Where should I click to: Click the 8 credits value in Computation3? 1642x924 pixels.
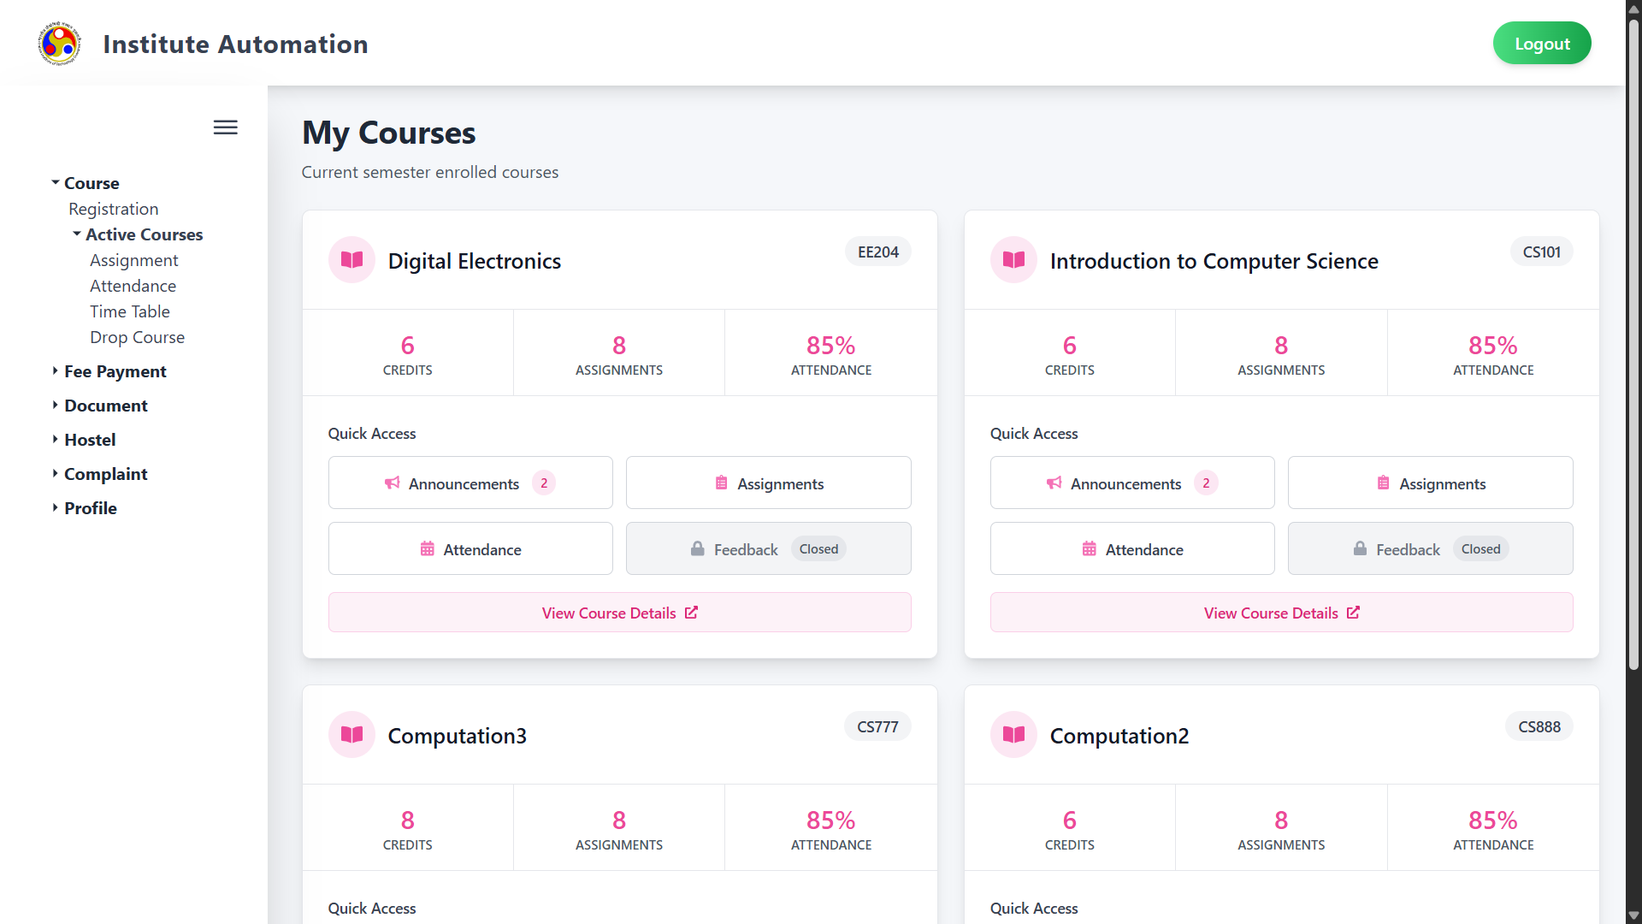408,820
